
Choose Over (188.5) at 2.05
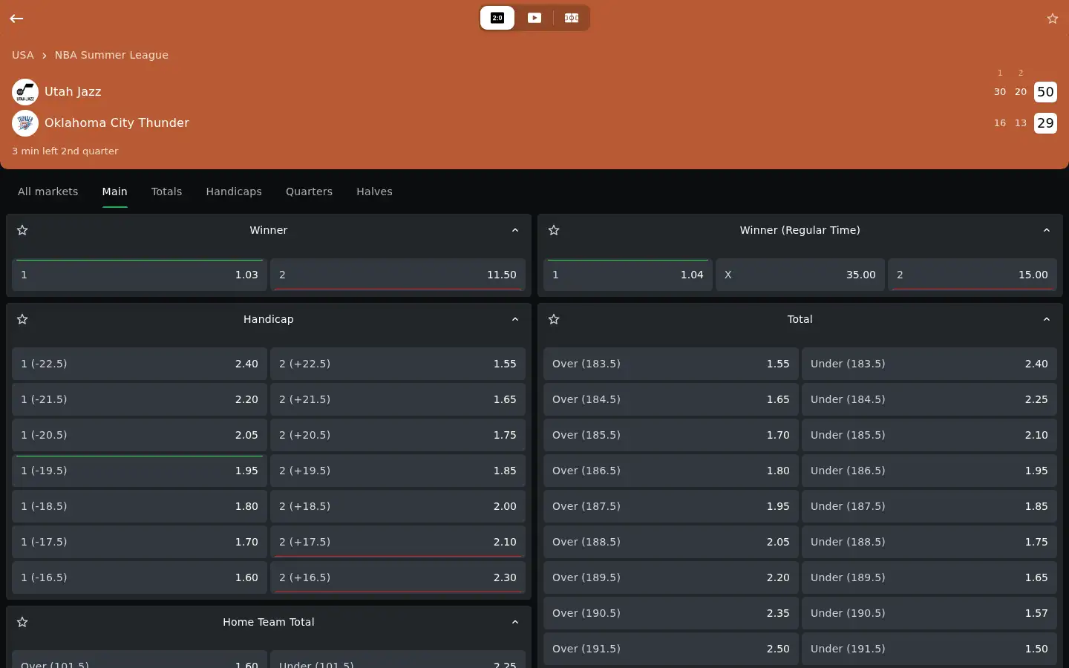coord(671,542)
